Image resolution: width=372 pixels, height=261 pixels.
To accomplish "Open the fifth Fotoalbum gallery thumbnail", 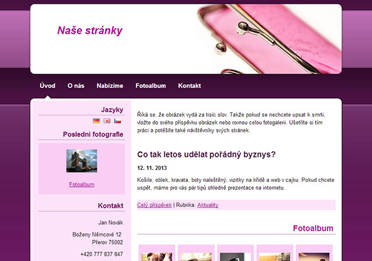I will pos(314,257).
